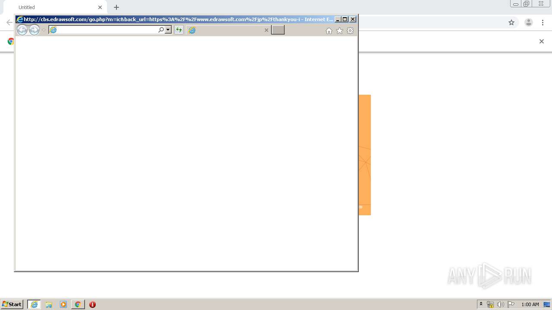The width and height of the screenshot is (552, 310).
Task: Close the Internet Explorer window
Action: coord(353,19)
